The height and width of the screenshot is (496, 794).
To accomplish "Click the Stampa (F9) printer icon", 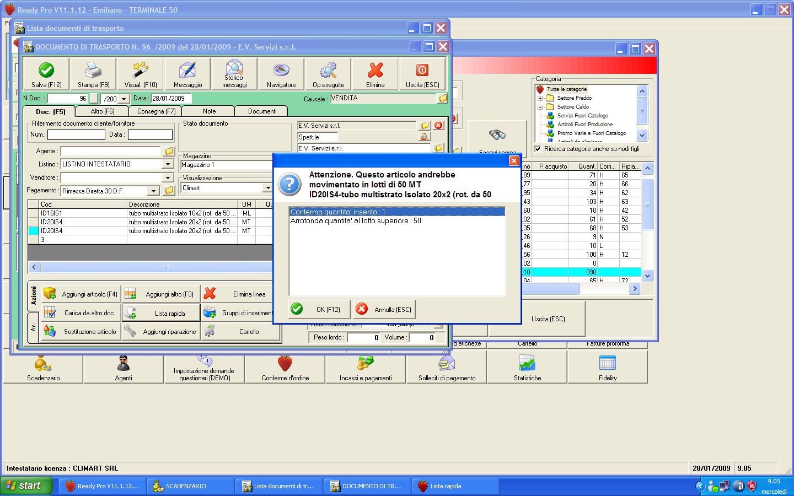I will click(x=93, y=71).
